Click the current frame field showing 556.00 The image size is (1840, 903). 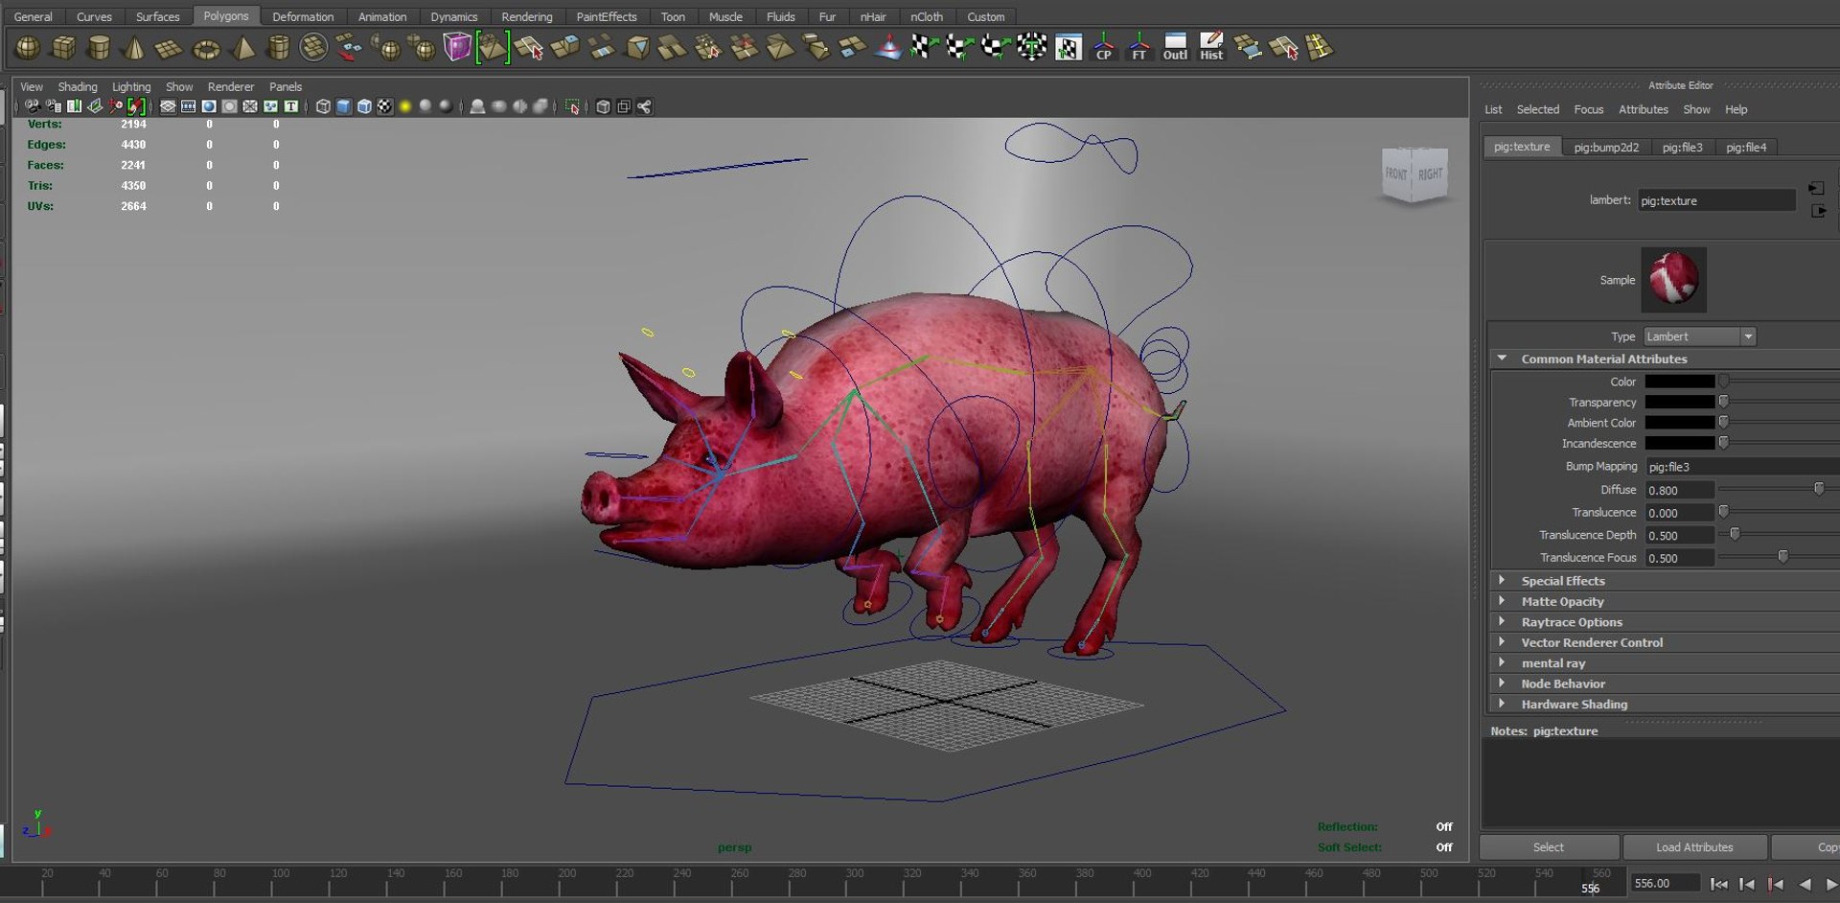pyautogui.click(x=1666, y=883)
